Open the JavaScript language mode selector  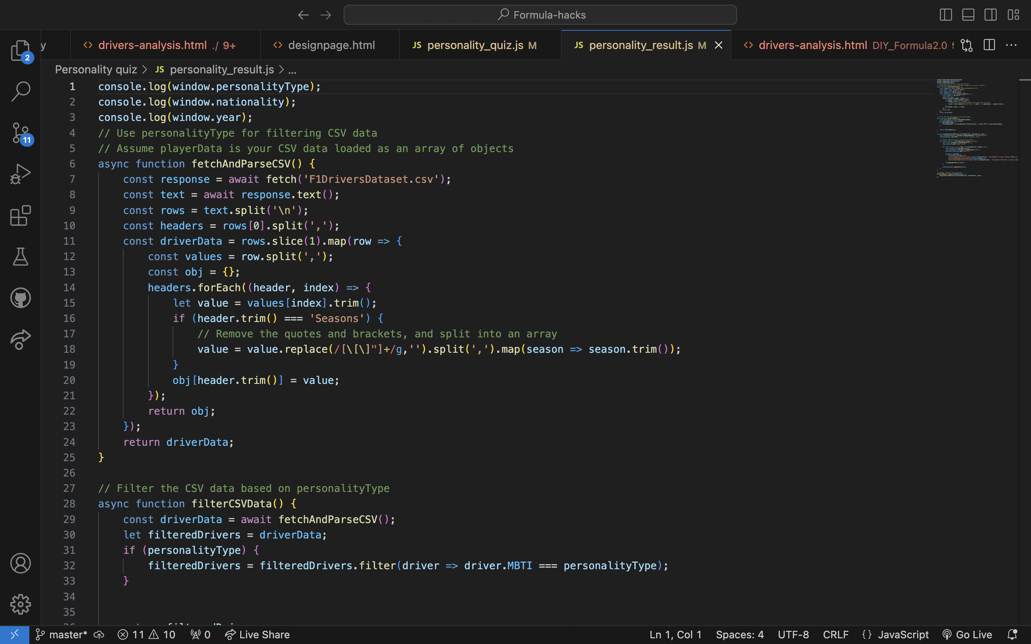(x=903, y=635)
